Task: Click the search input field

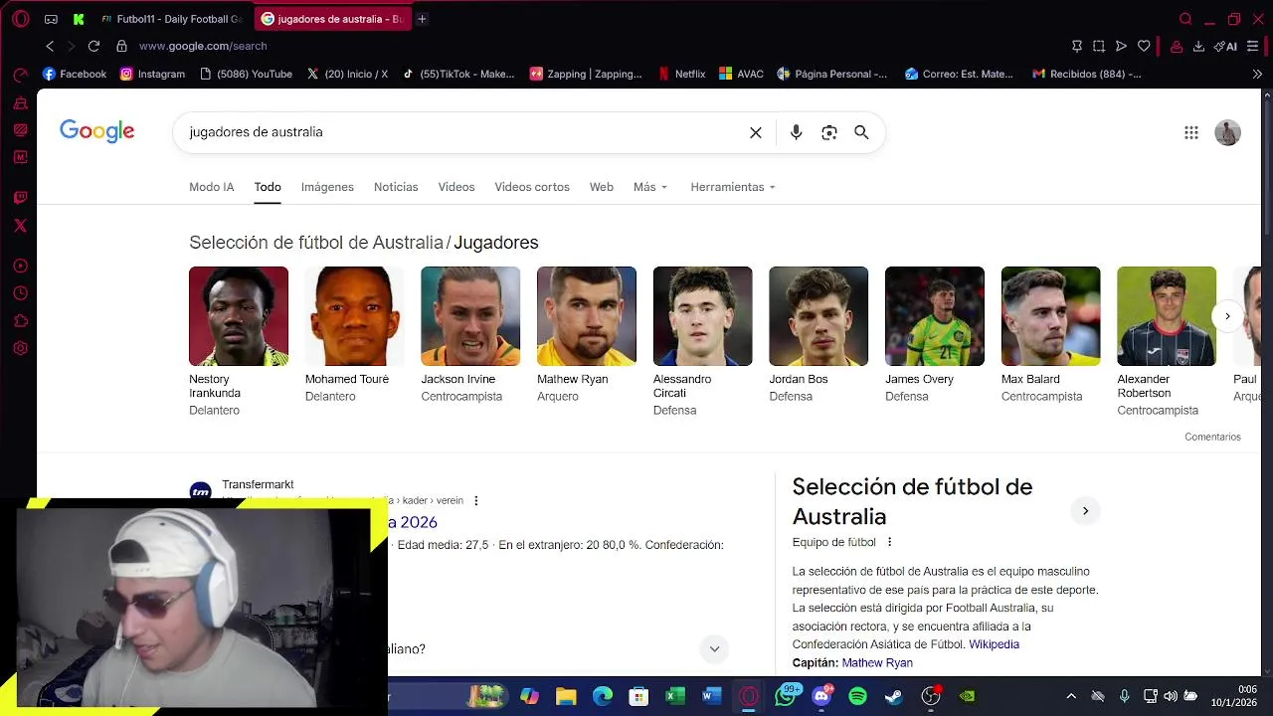Action: (x=462, y=132)
